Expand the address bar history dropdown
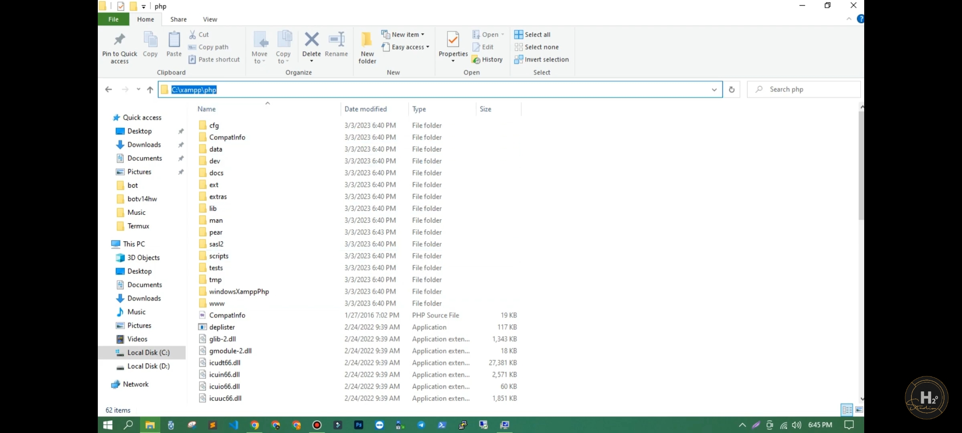The width and height of the screenshot is (962, 433). [x=714, y=89]
